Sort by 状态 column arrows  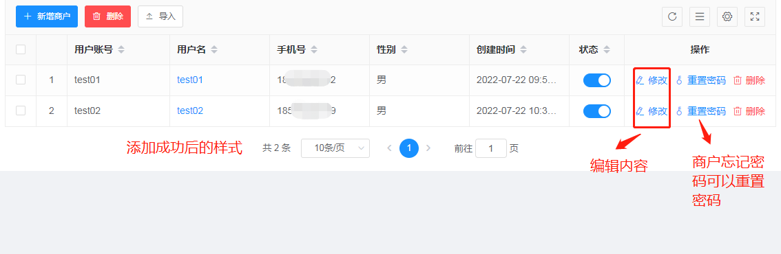606,49
